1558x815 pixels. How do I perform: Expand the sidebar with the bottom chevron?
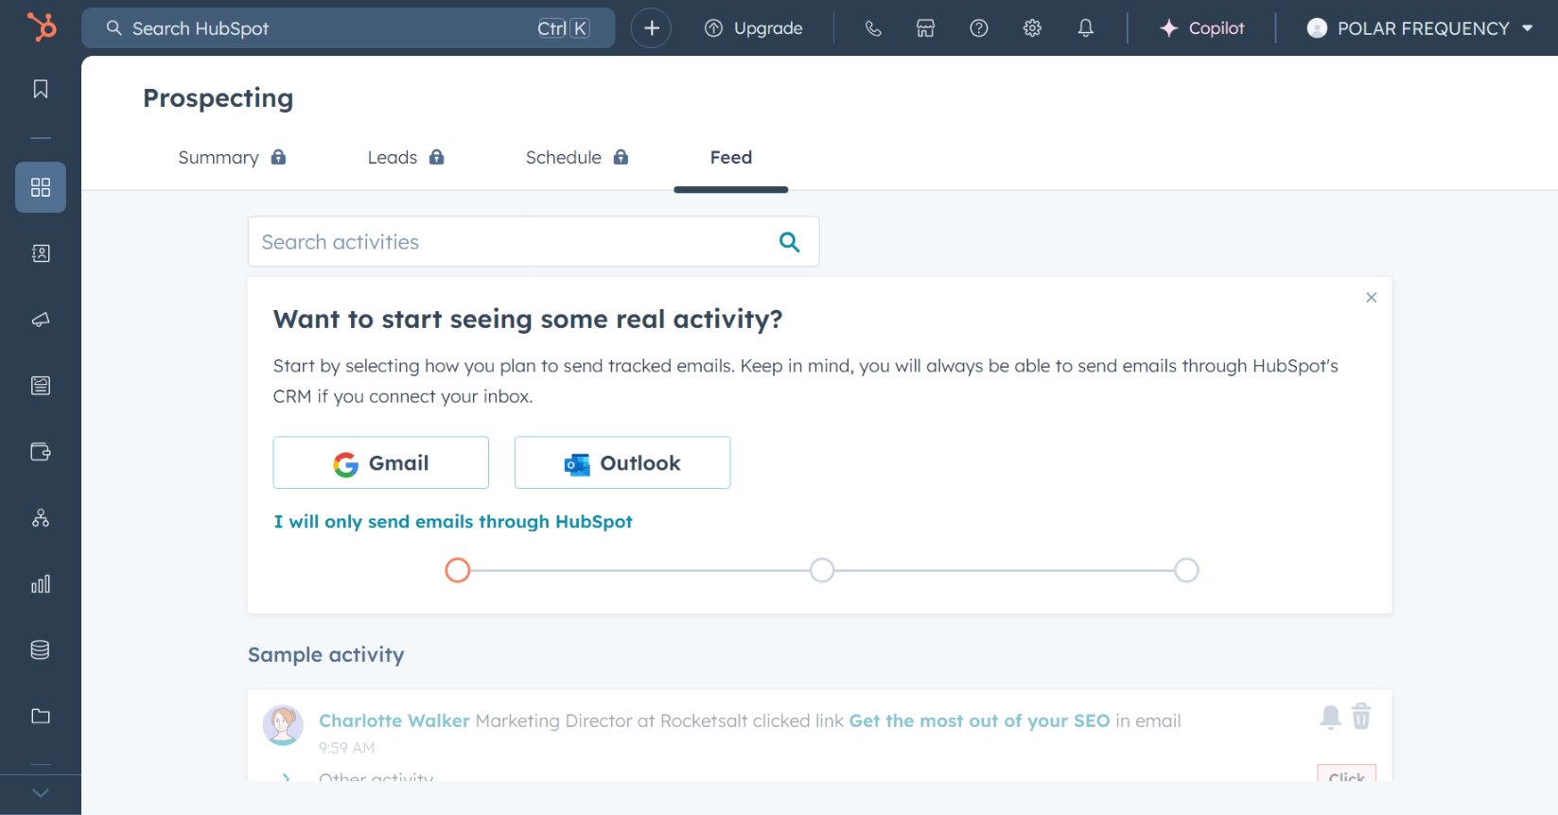click(41, 793)
